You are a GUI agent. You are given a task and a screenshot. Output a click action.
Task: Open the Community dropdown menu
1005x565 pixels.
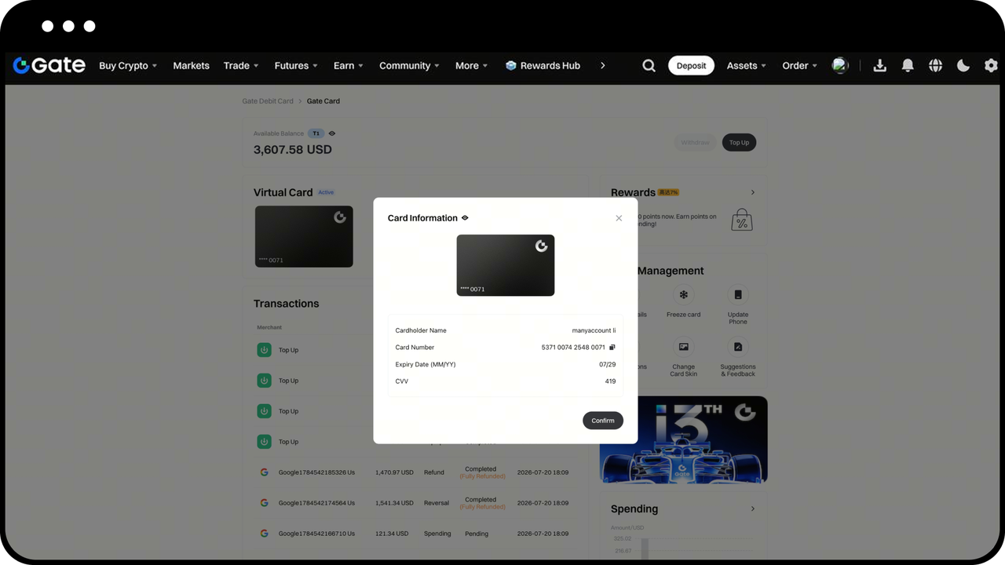409,66
